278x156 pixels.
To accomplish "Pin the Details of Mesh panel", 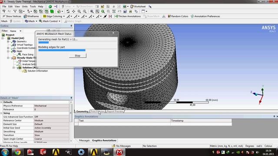I will point(71,98).
